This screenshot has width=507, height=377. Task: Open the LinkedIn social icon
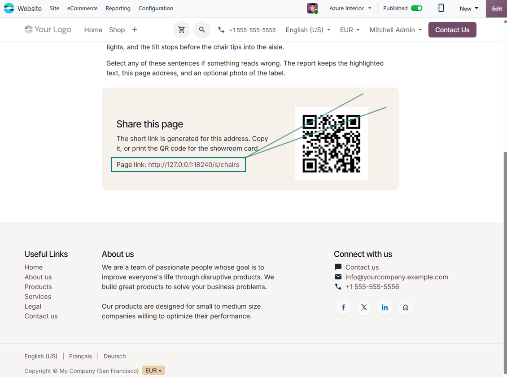pyautogui.click(x=385, y=307)
